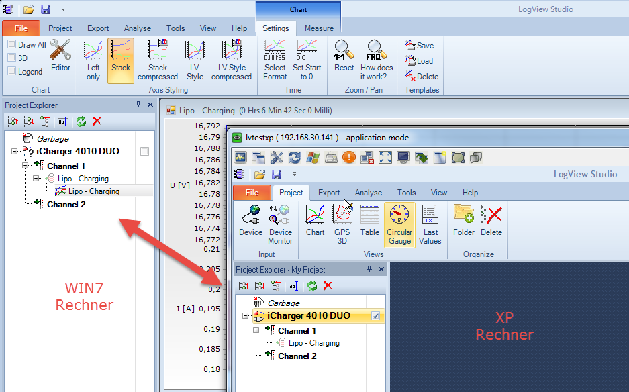629x392 pixels.
Task: Click the Windows flag icon in remote toolbar
Action: coord(313,158)
